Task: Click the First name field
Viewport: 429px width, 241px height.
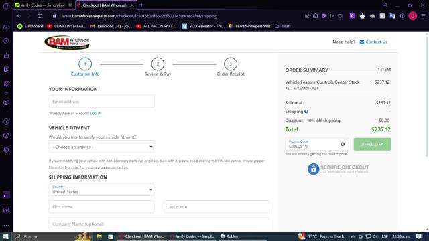Action: click(x=101, y=207)
